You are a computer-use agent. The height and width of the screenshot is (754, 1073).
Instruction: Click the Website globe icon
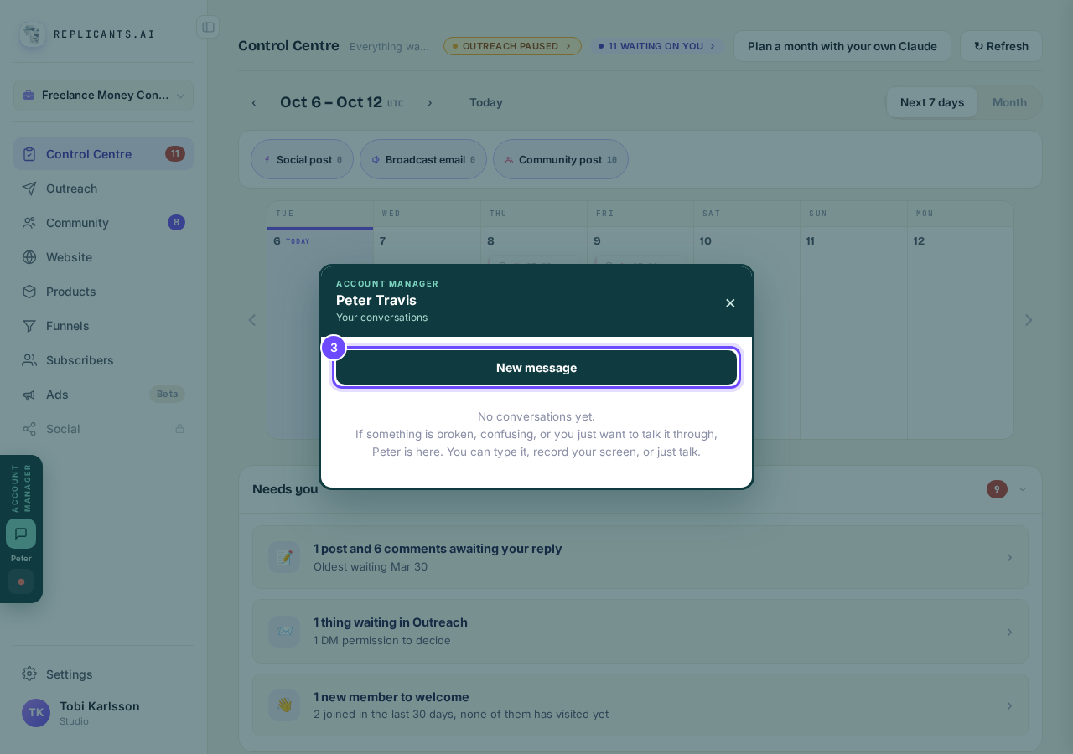[x=29, y=257]
